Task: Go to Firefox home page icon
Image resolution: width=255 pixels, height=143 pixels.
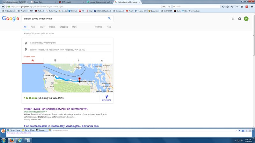Action: click(242, 7)
